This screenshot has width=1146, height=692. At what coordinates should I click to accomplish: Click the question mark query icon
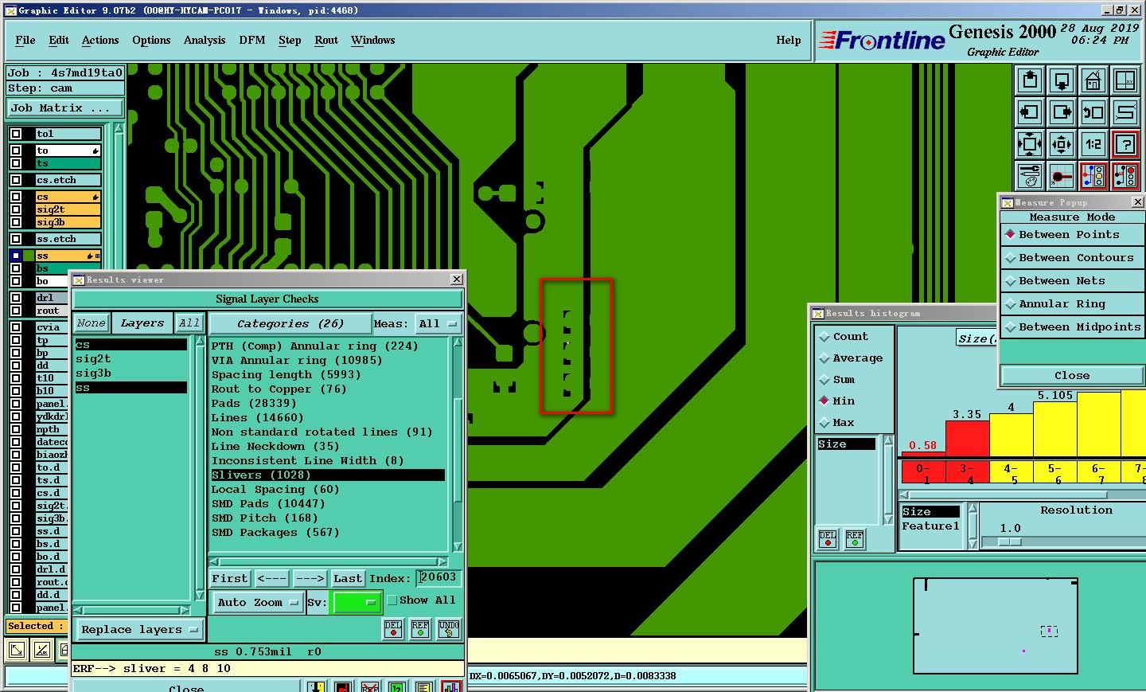coord(1125,144)
